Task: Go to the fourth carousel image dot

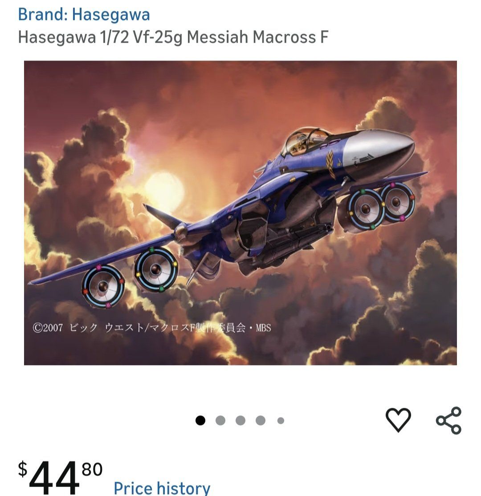Action: pos(261,420)
